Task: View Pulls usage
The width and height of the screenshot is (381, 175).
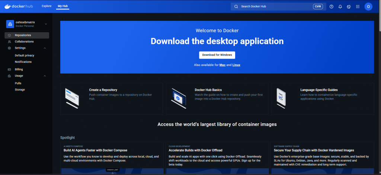Action: [18, 83]
